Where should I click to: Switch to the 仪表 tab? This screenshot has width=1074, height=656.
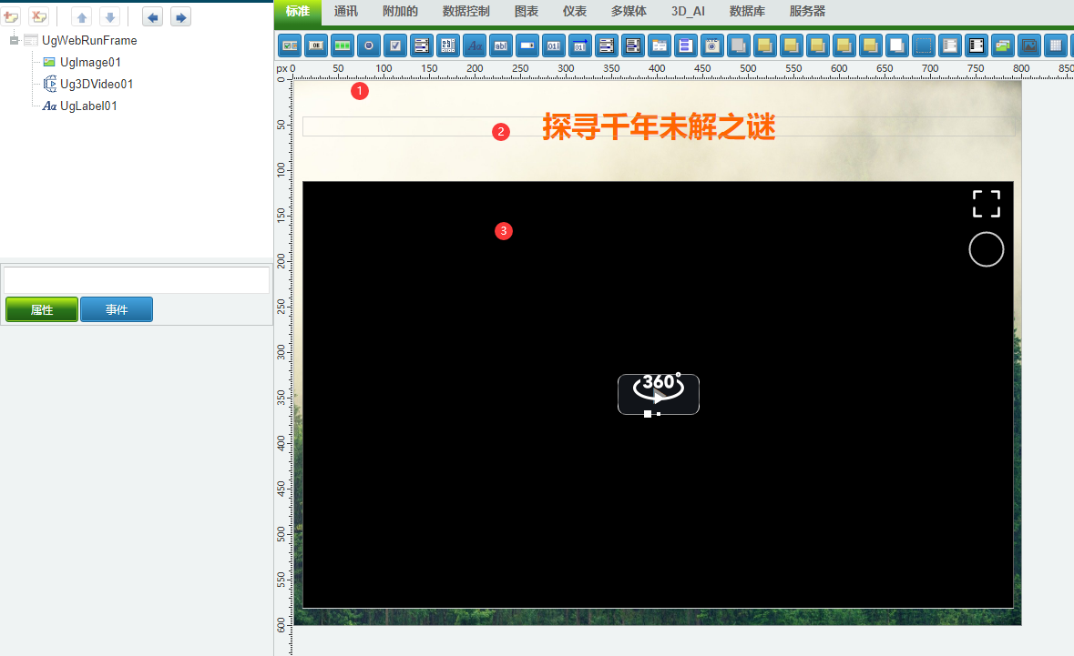click(x=575, y=12)
